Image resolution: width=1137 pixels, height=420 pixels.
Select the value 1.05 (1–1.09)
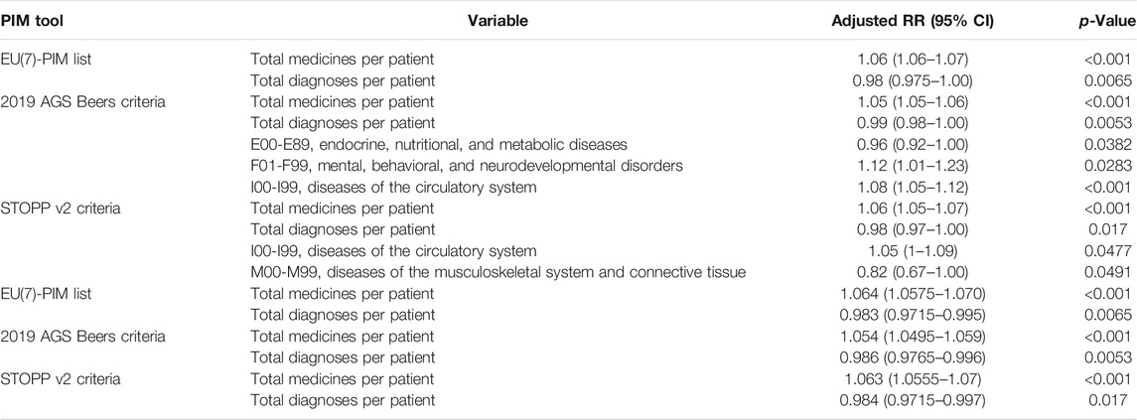913,251
